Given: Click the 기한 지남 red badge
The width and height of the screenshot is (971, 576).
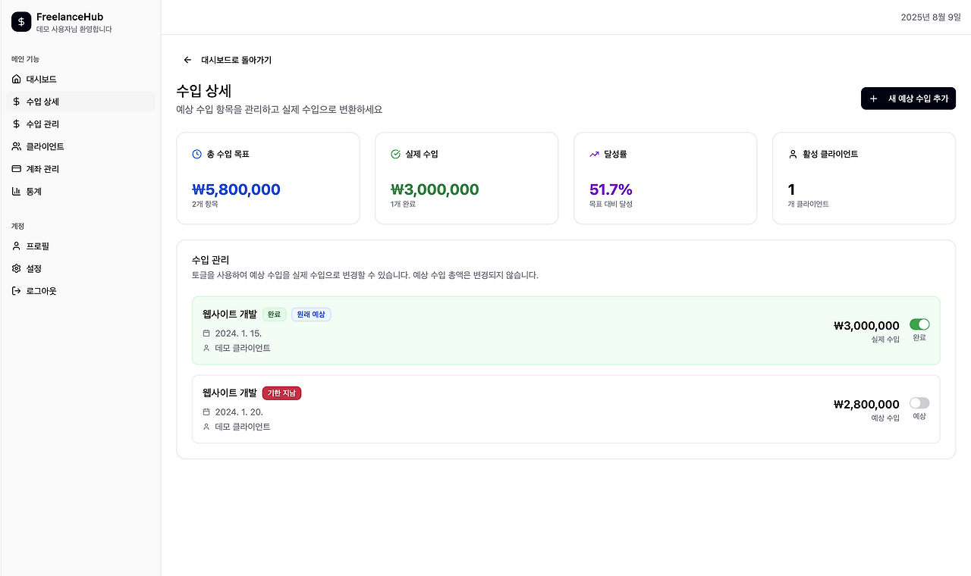Looking at the screenshot, I should pyautogui.click(x=282, y=393).
